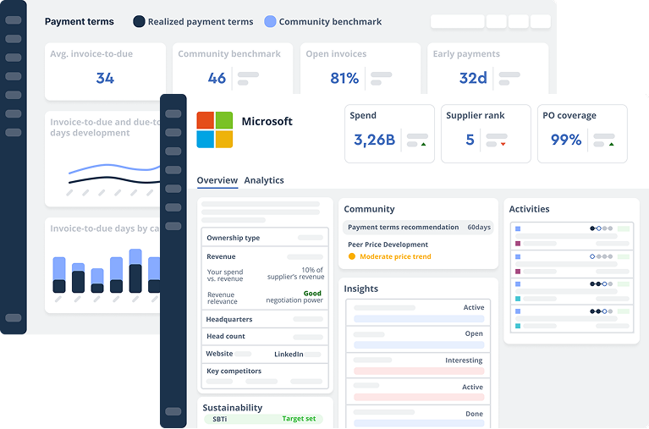Screen dimensions: 649x429
Task: Click the dark Realized payment terms legend dot
Action: 139,21
